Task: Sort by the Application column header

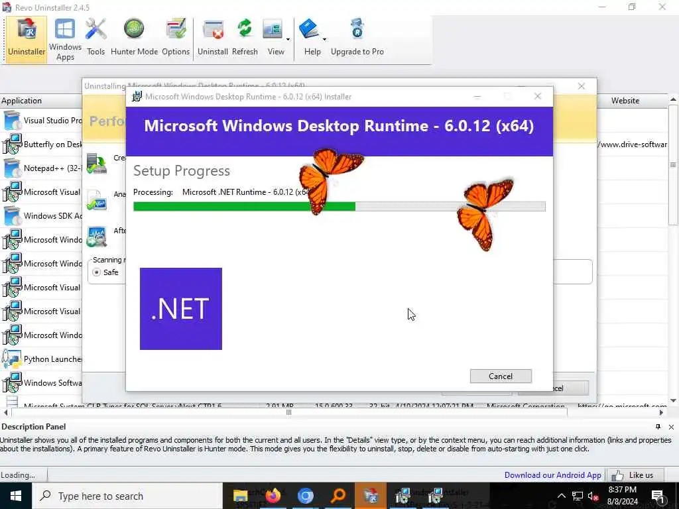Action: [x=41, y=101]
